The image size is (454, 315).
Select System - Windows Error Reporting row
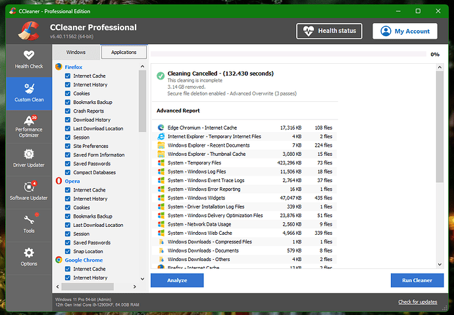click(245, 189)
